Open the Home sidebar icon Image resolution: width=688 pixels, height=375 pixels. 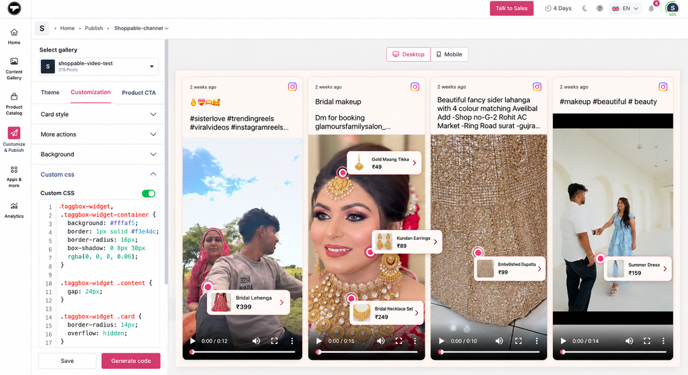coord(14,36)
